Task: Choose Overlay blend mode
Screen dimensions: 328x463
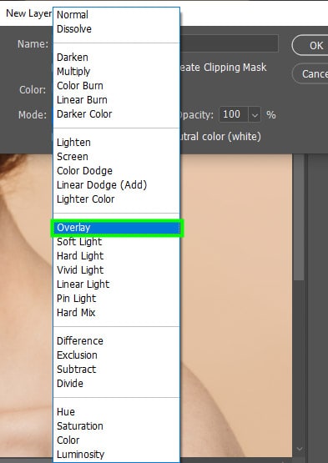Action: 116,228
